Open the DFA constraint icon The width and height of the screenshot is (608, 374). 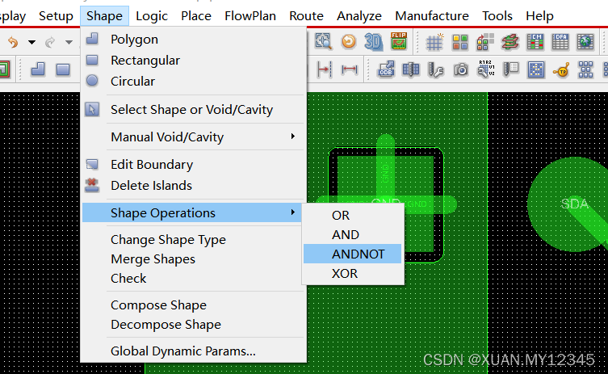point(560,42)
